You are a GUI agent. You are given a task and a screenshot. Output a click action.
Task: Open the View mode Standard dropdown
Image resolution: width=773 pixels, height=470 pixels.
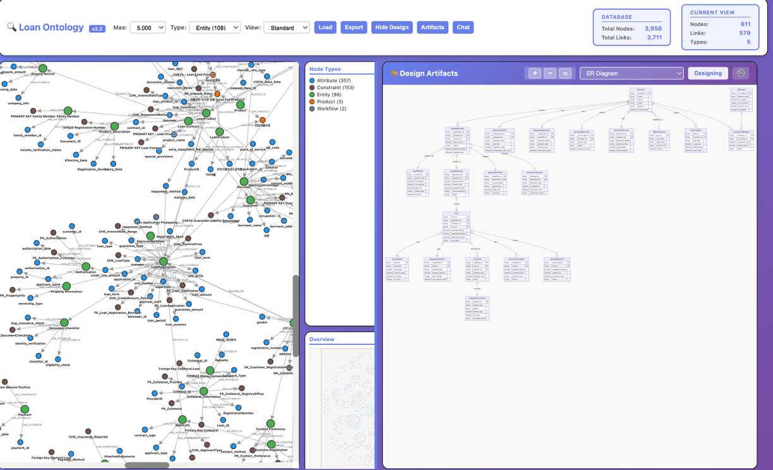(x=286, y=27)
